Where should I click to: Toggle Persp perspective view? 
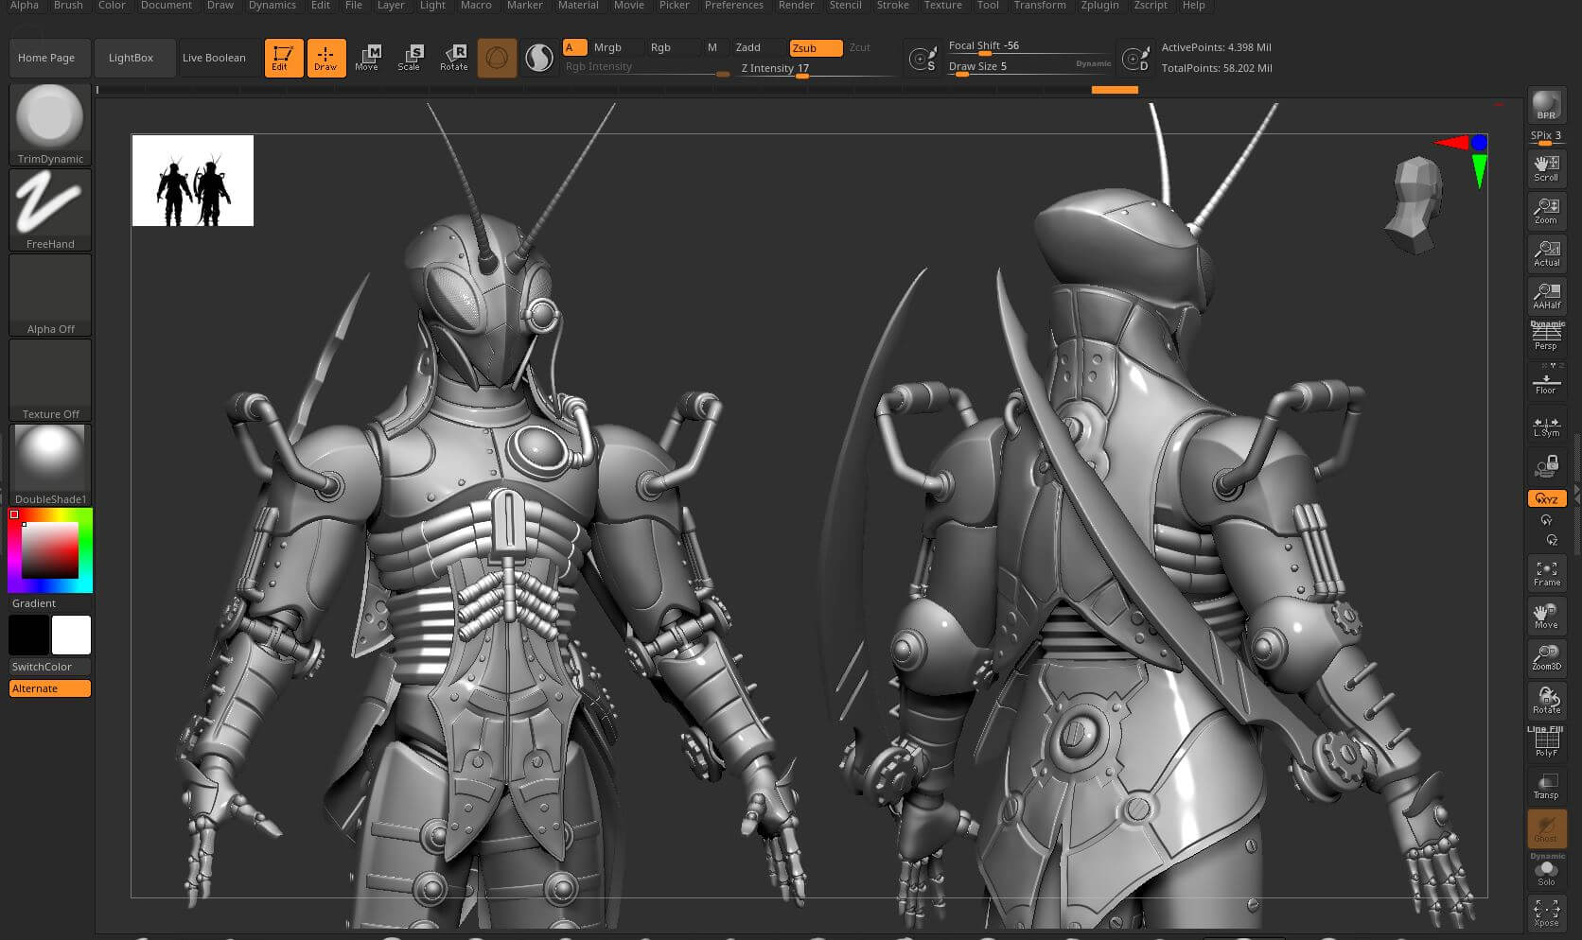point(1546,337)
